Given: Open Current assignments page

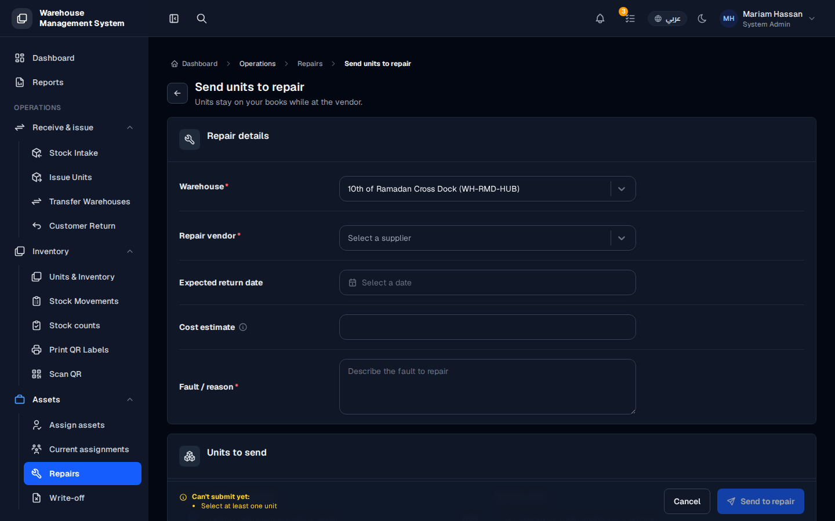Looking at the screenshot, I should [x=82, y=449].
